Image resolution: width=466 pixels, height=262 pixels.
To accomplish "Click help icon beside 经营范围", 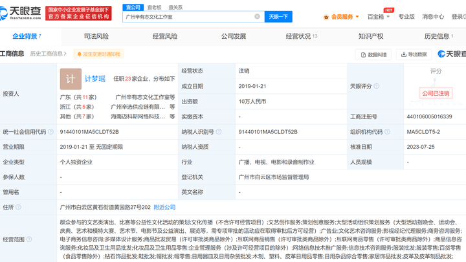I will pos(29,239).
